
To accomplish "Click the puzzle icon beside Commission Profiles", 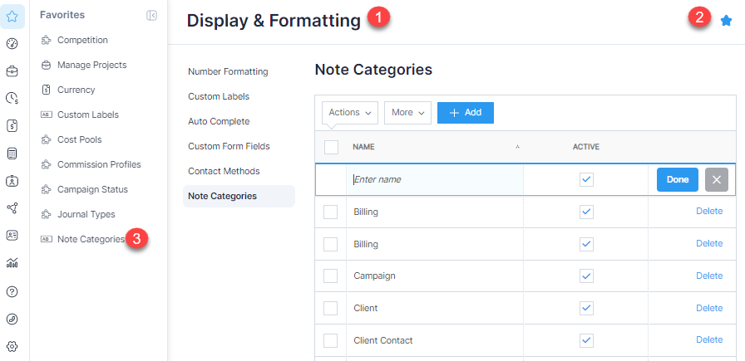I will point(46,164).
